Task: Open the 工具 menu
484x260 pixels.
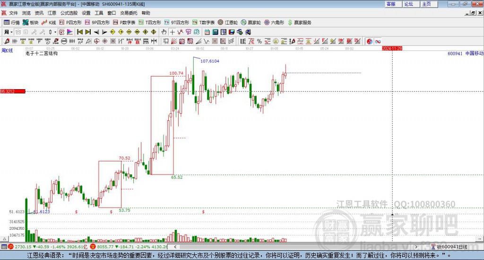Action: coord(99,13)
